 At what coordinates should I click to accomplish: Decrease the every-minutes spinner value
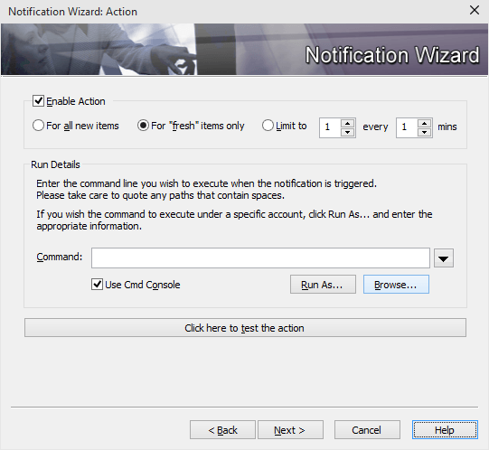point(425,132)
